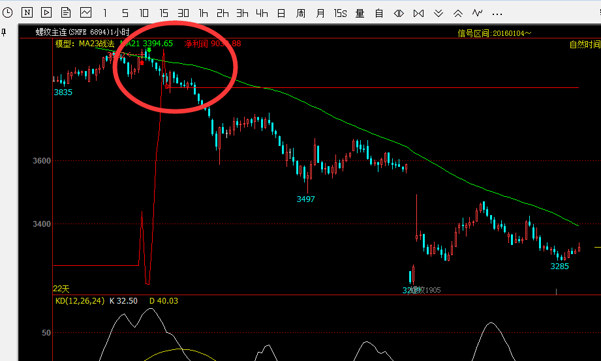Click the double chevron down icon
The image size is (601, 361).
[x=439, y=12]
